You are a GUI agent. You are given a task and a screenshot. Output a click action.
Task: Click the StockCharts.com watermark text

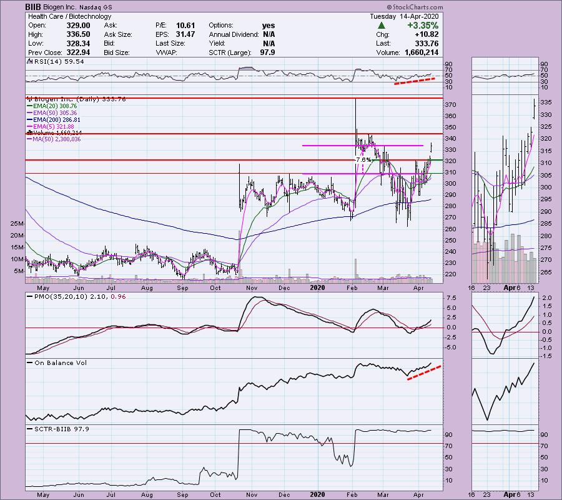click(x=415, y=7)
